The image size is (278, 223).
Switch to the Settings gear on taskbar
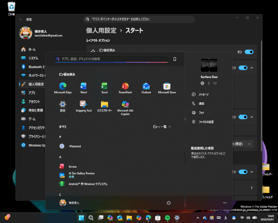click(177, 218)
